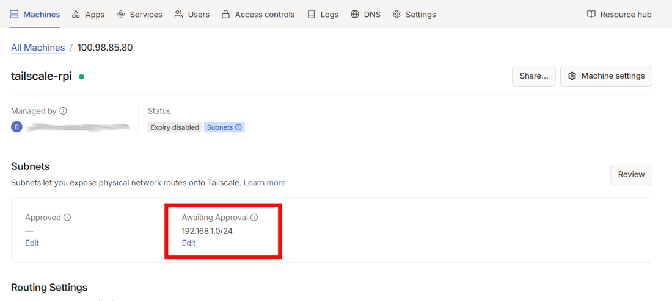The height and width of the screenshot is (301, 672).
Task: Click Edit under Awaiting Approval
Action: coord(189,243)
